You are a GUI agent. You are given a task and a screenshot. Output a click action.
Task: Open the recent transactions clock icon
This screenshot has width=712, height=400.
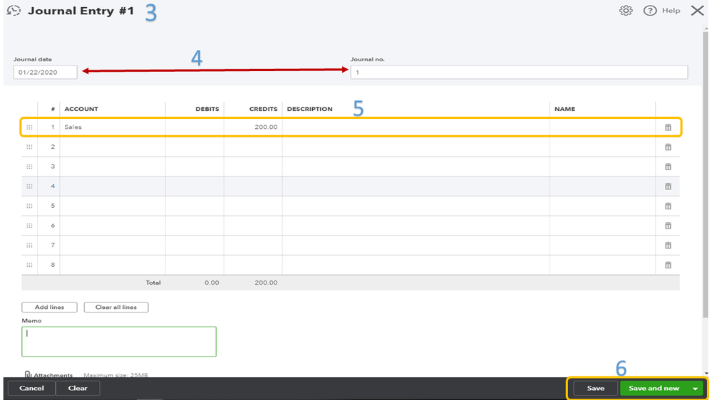(14, 11)
